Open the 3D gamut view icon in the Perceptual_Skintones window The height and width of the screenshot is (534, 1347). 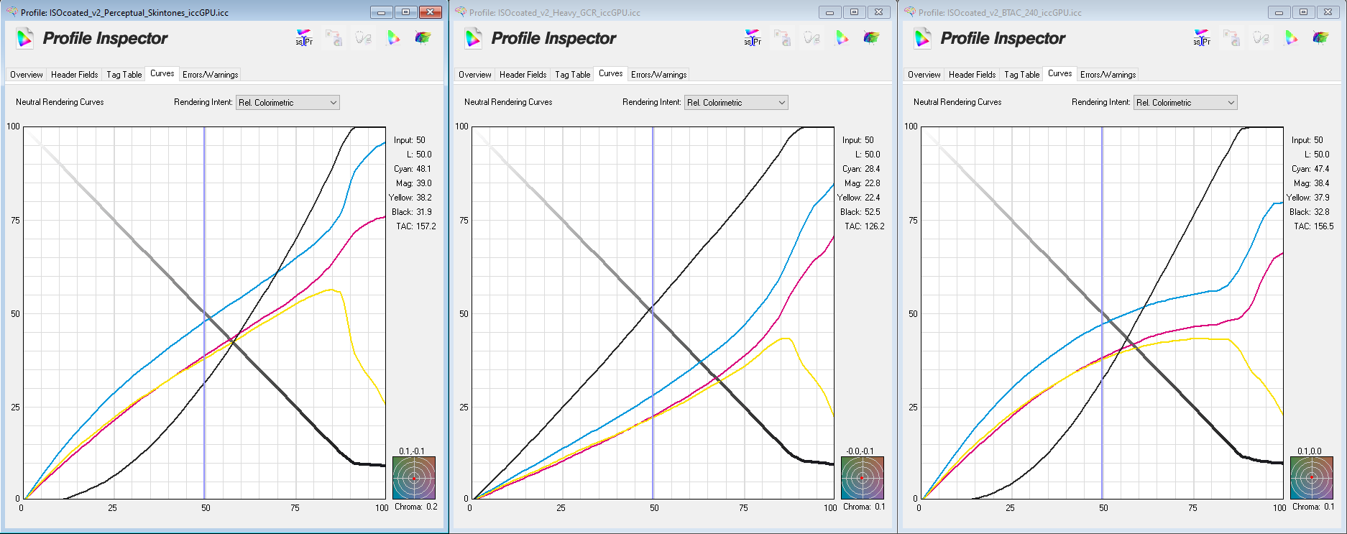tap(423, 38)
